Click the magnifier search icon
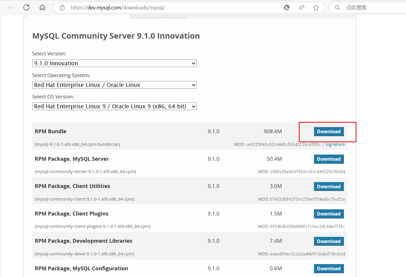 point(337,8)
